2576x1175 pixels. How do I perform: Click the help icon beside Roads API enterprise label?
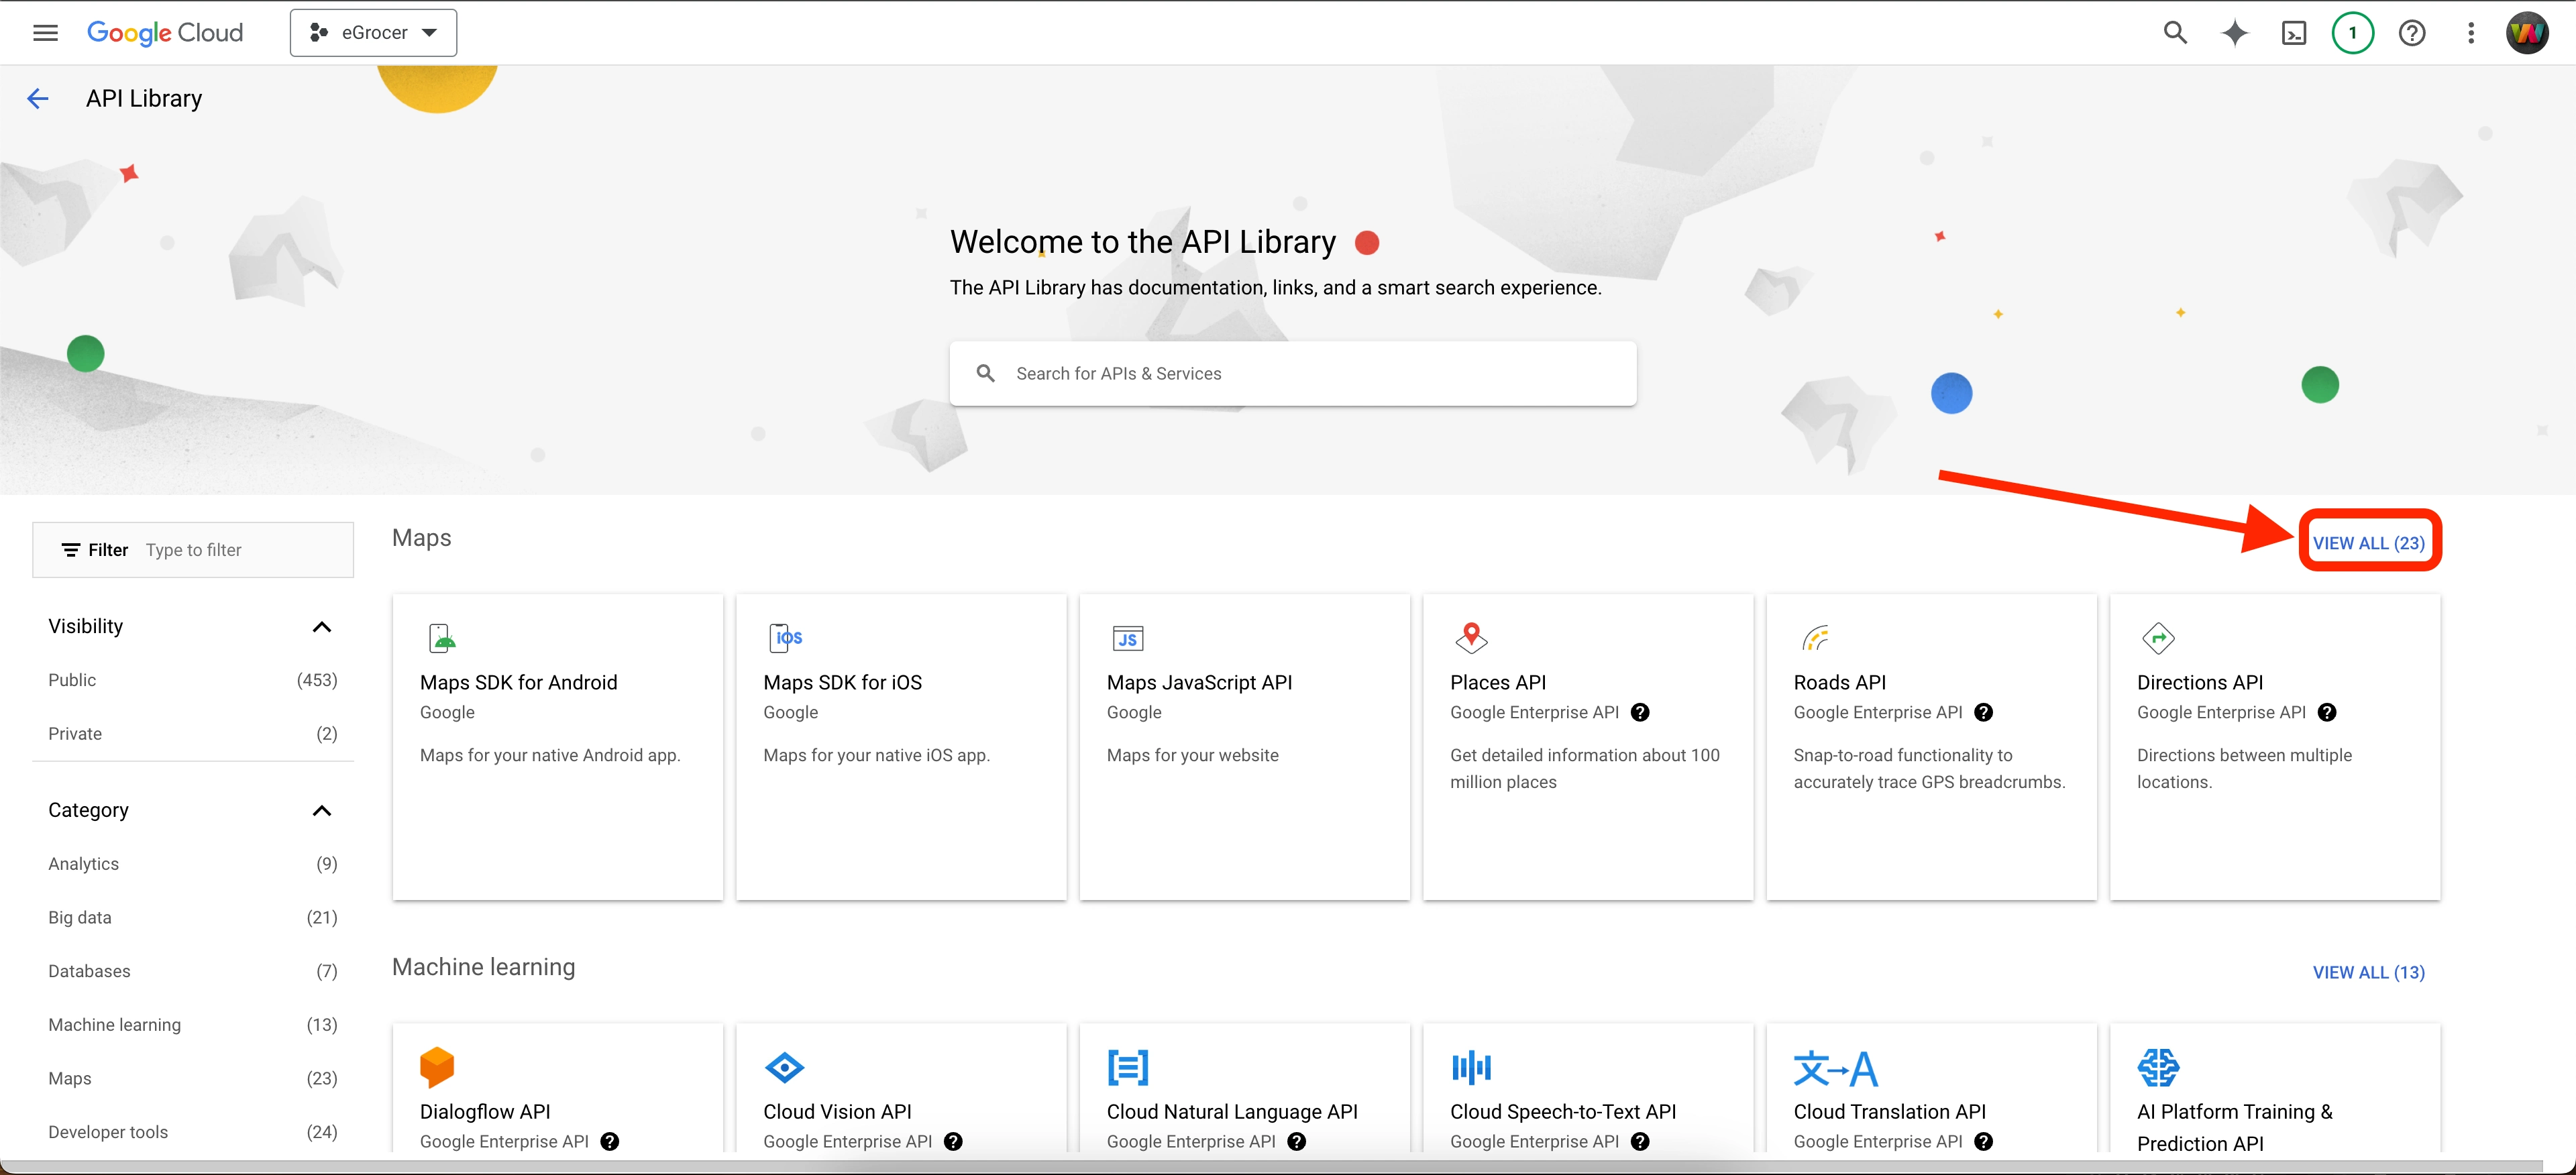pyautogui.click(x=1984, y=713)
